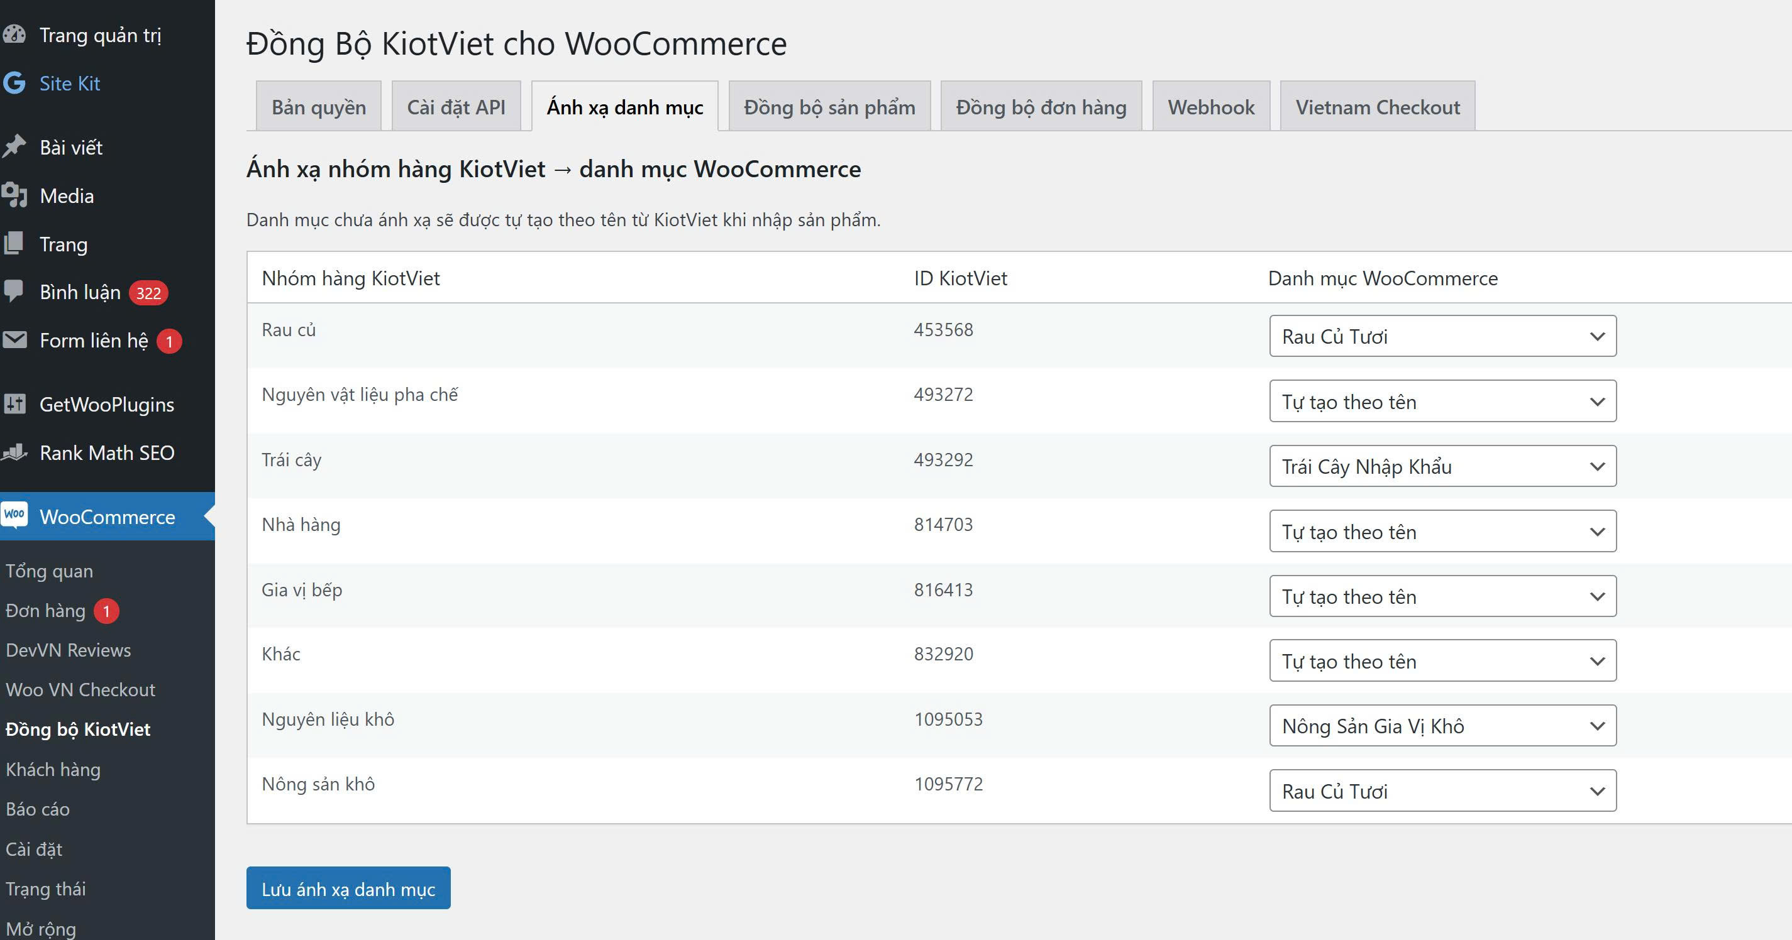Switch to the Bản quyền tab
The image size is (1792, 940).
tap(319, 106)
